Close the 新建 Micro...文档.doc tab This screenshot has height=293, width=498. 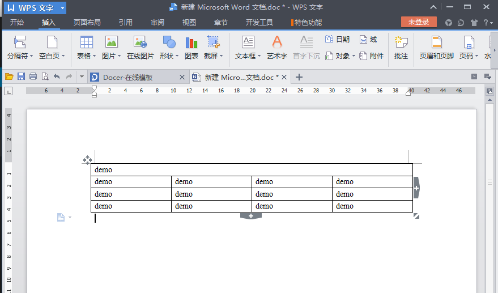(x=284, y=77)
